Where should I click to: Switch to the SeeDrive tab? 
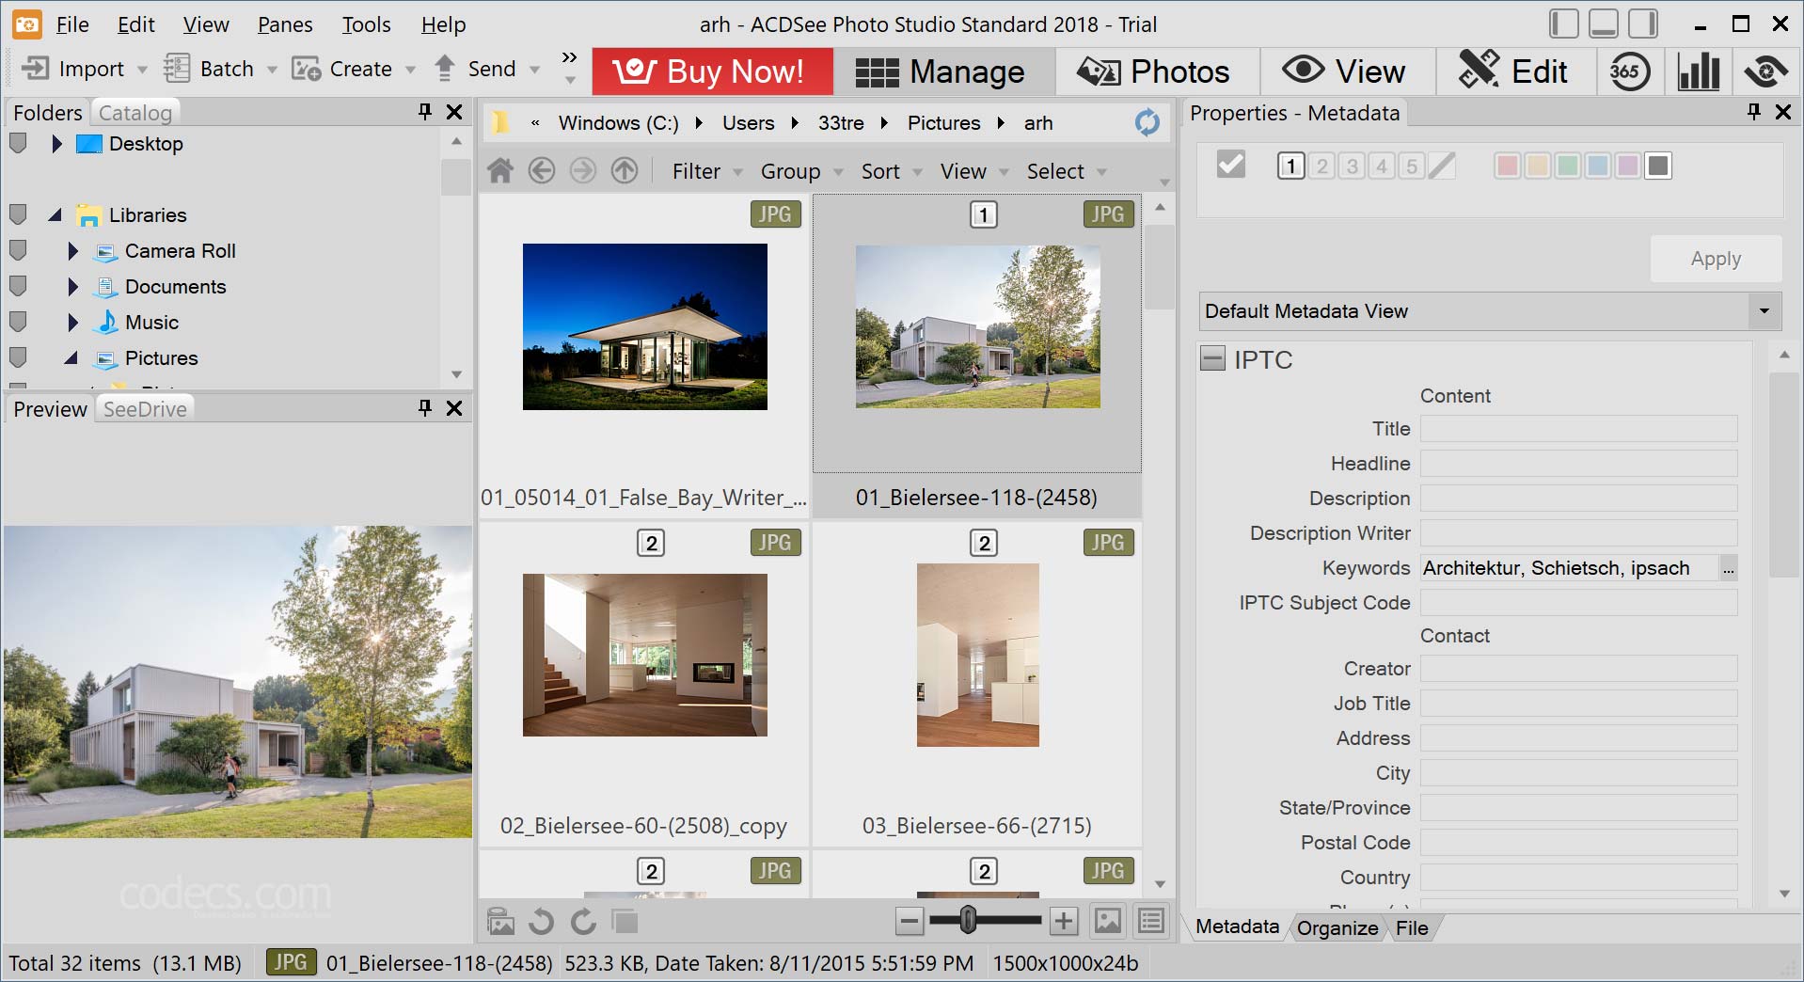point(145,409)
